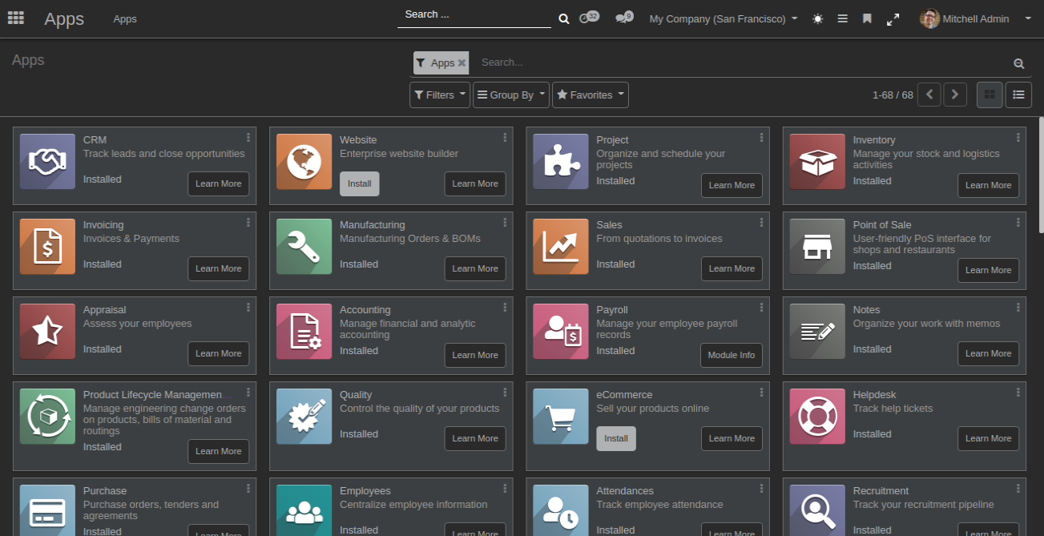Open the CRM card three-dot menu

pos(248,138)
